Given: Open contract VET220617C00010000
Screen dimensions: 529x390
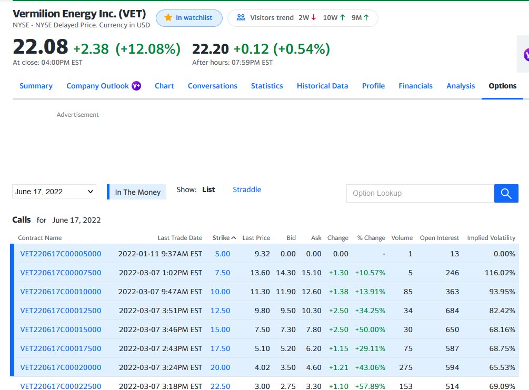Looking at the screenshot, I should [61, 292].
